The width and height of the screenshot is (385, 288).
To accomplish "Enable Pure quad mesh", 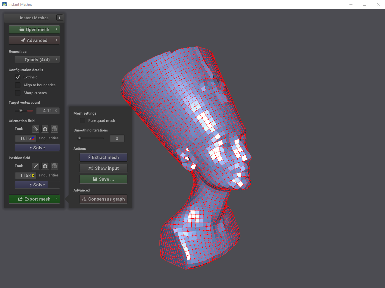I will 83,121.
